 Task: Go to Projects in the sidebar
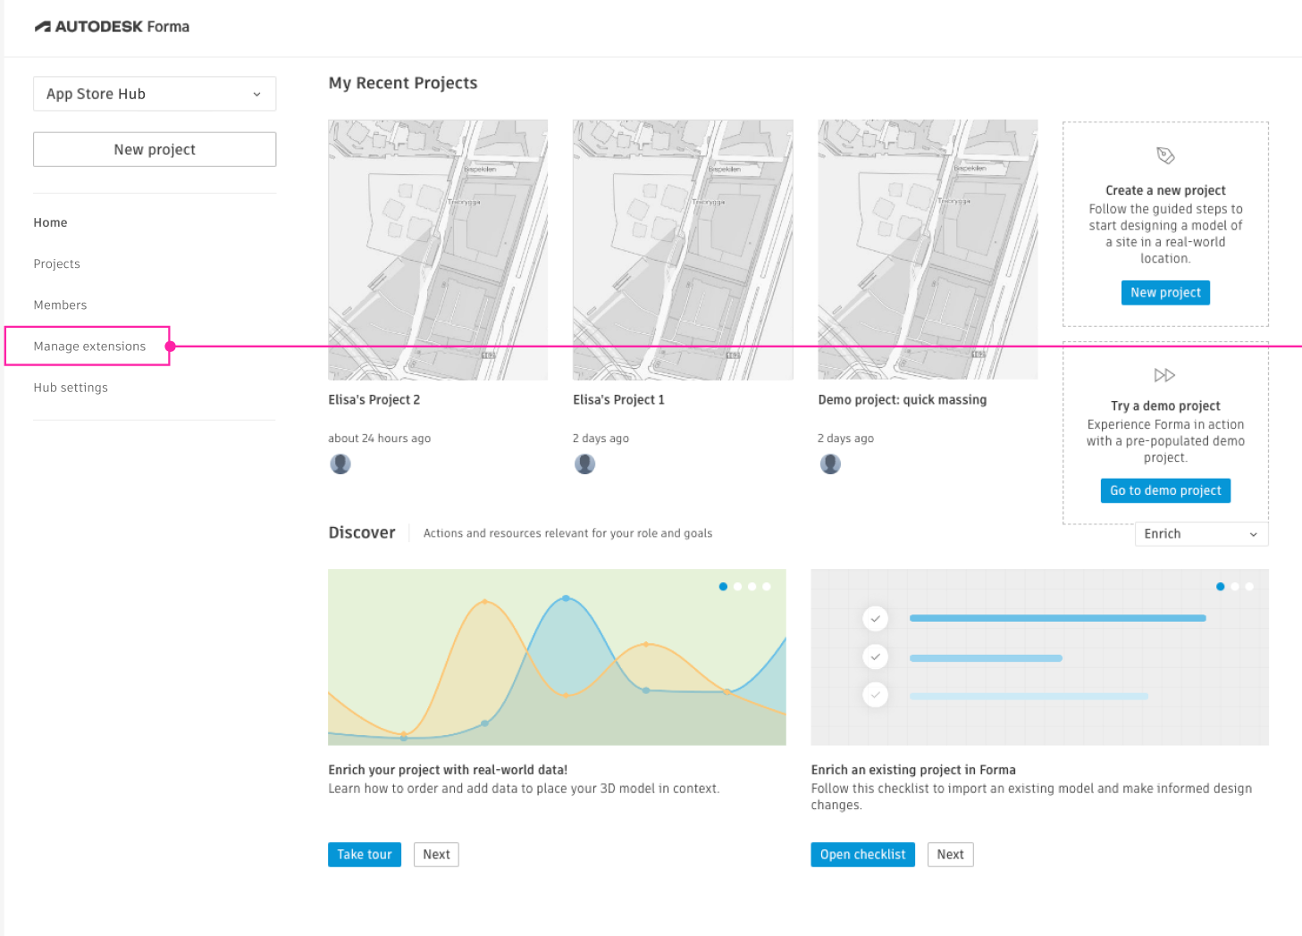tap(57, 264)
